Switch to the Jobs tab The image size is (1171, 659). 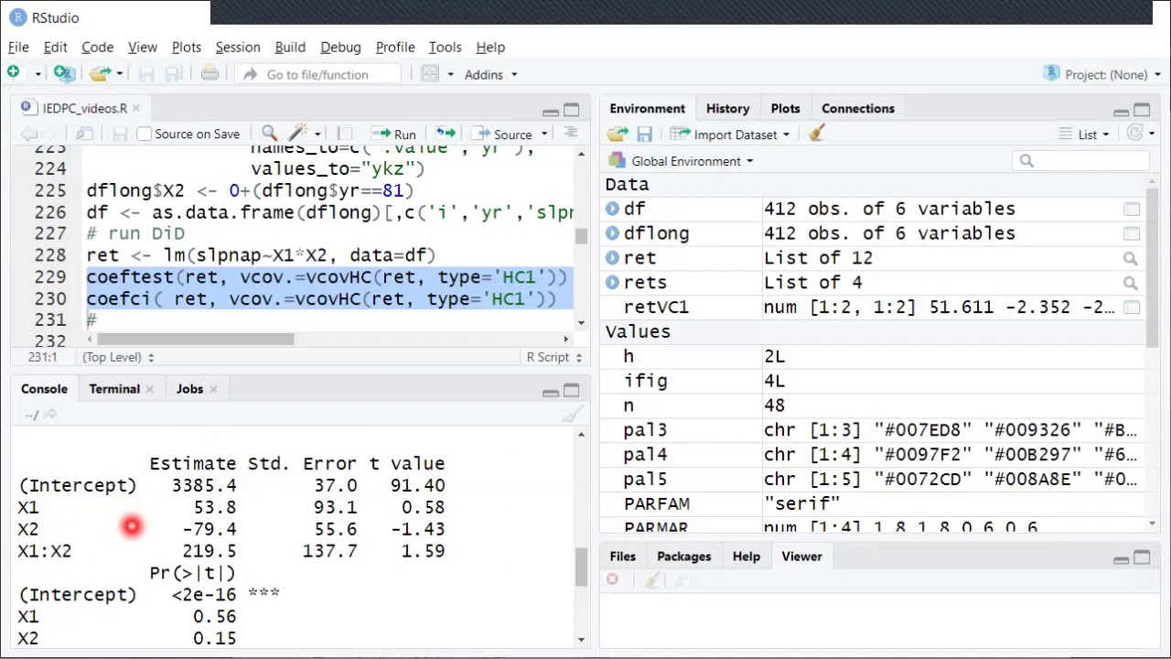coord(189,389)
